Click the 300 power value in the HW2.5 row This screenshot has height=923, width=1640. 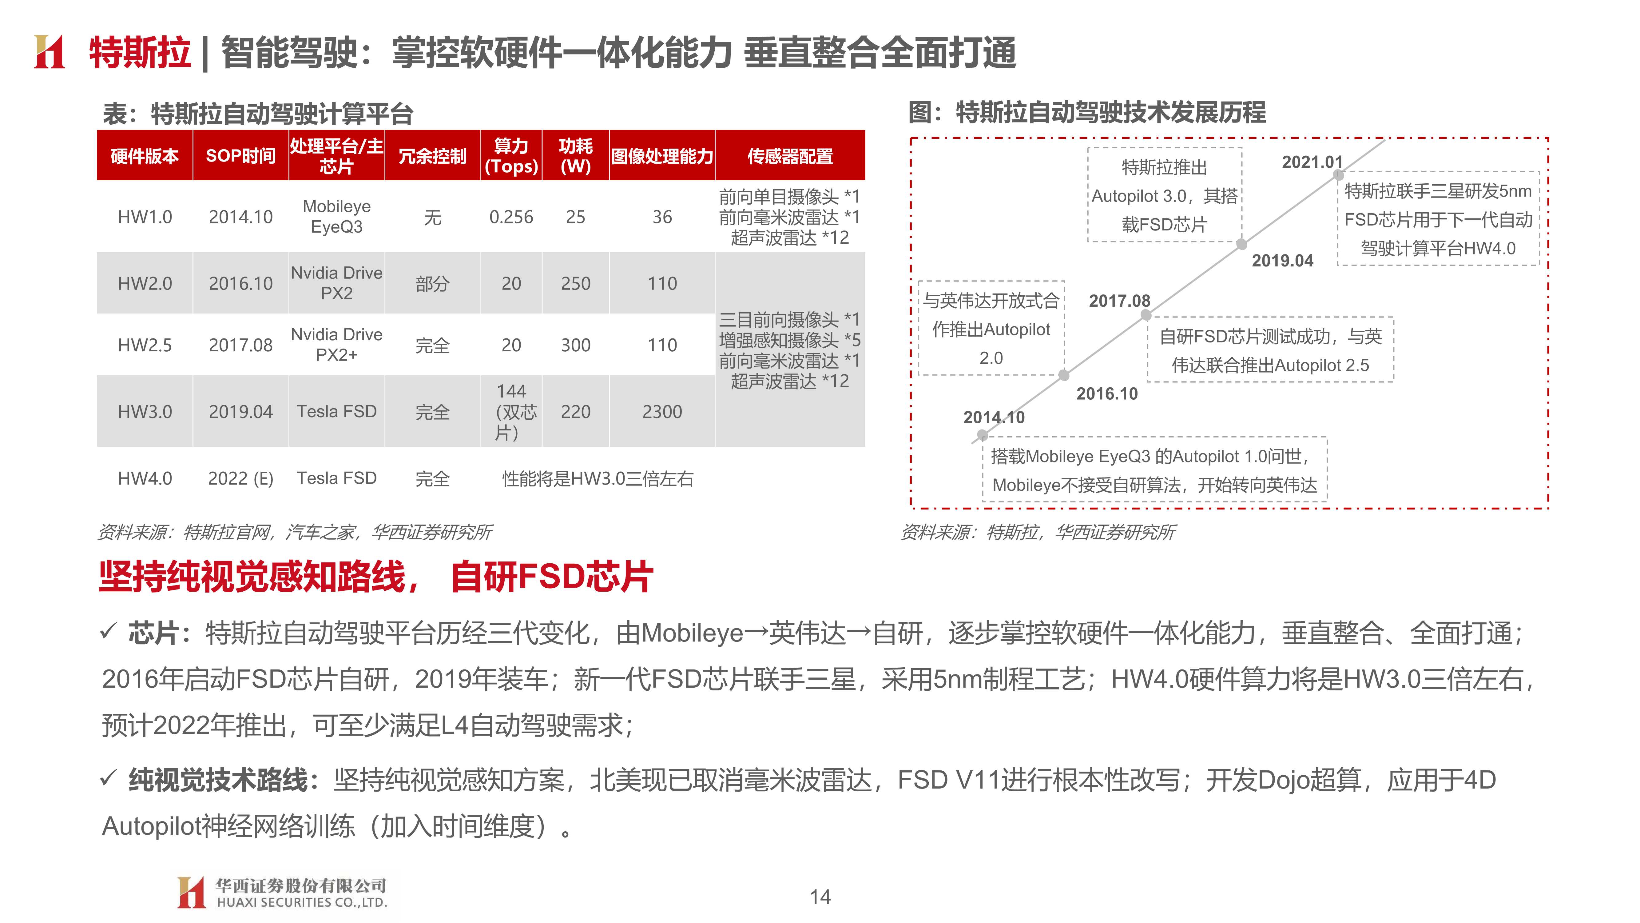tap(576, 345)
